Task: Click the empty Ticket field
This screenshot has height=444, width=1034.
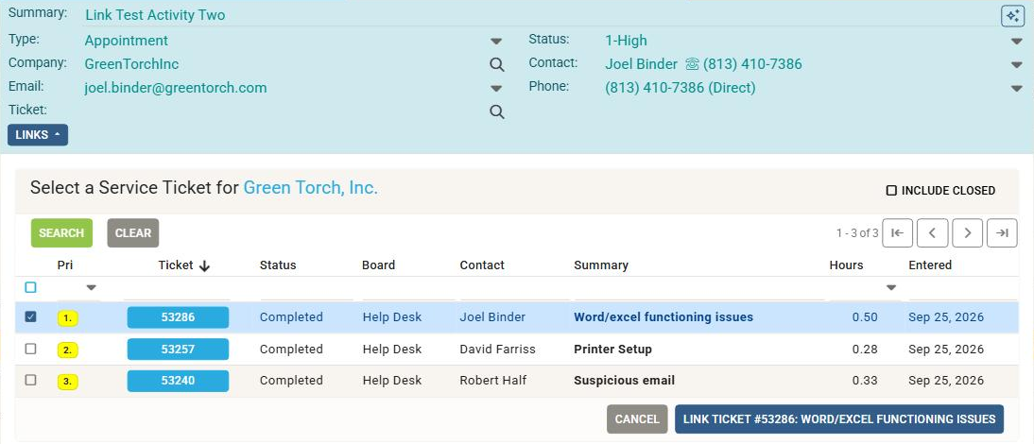Action: (286, 111)
